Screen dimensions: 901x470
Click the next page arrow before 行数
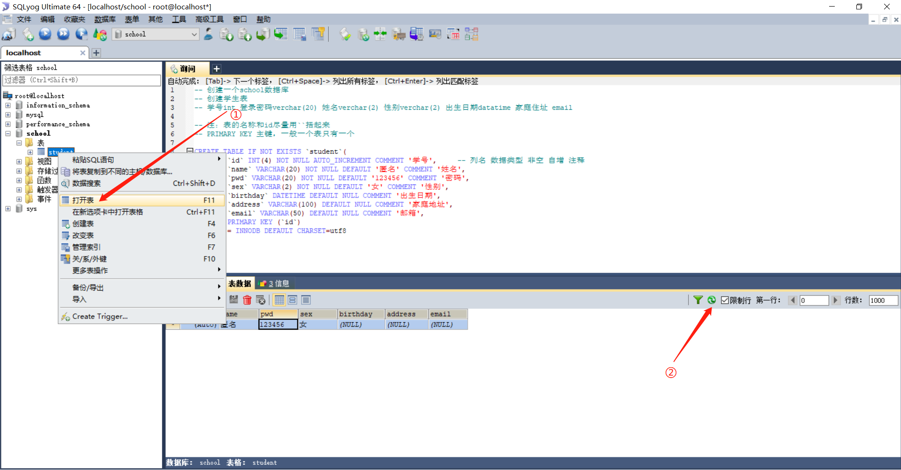coord(835,300)
